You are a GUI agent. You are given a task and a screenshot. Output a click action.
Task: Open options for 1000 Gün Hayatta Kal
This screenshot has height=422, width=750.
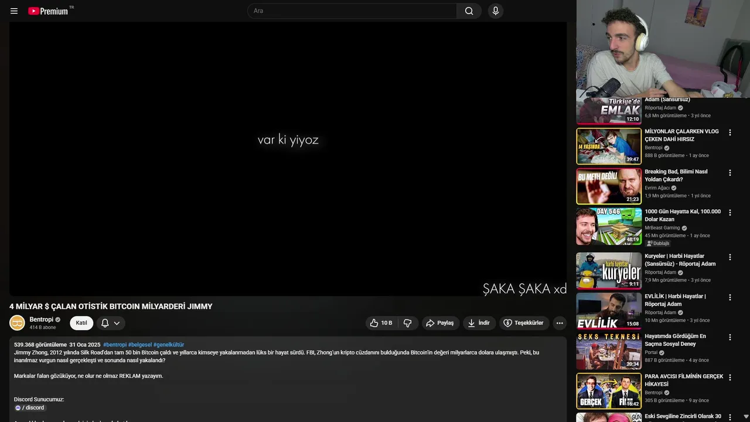point(730,213)
